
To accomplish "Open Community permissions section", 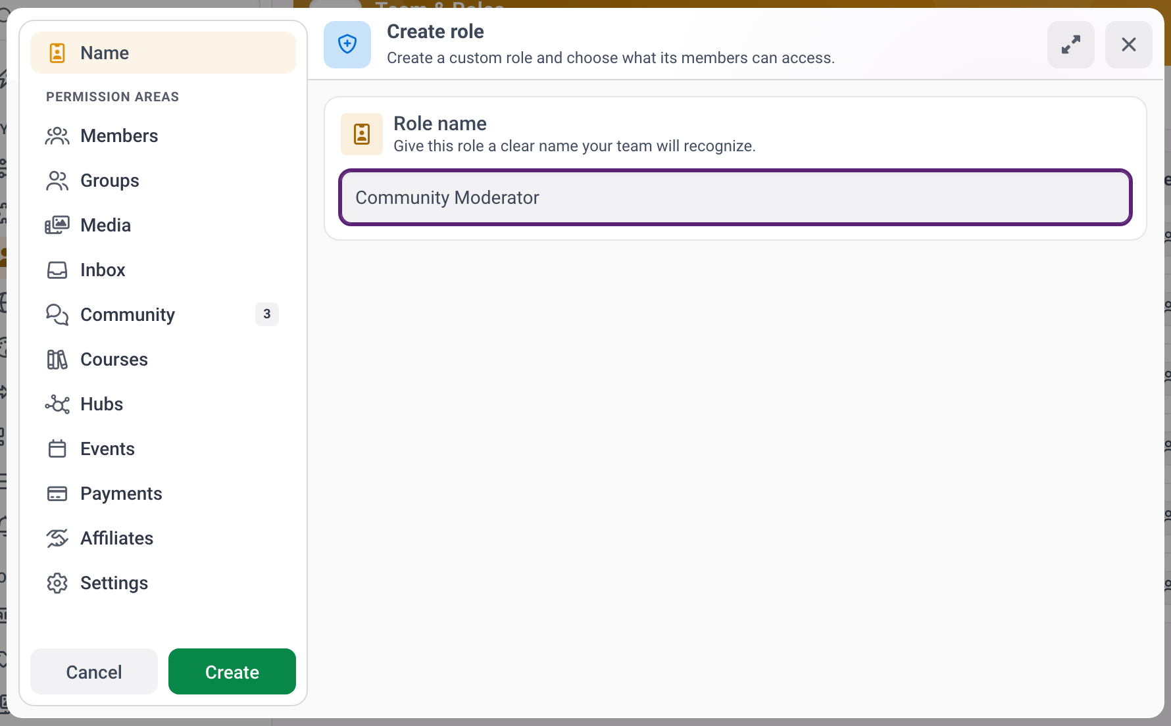I will pos(163,315).
